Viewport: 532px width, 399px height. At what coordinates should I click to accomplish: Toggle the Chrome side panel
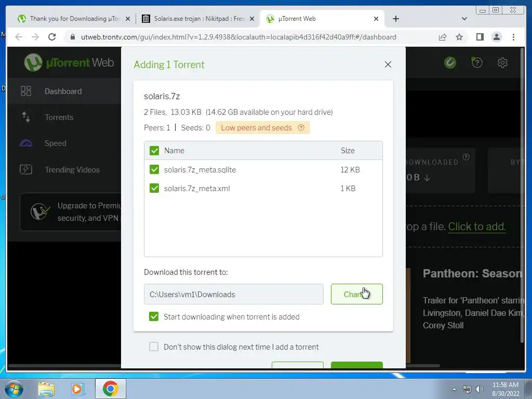(480, 37)
